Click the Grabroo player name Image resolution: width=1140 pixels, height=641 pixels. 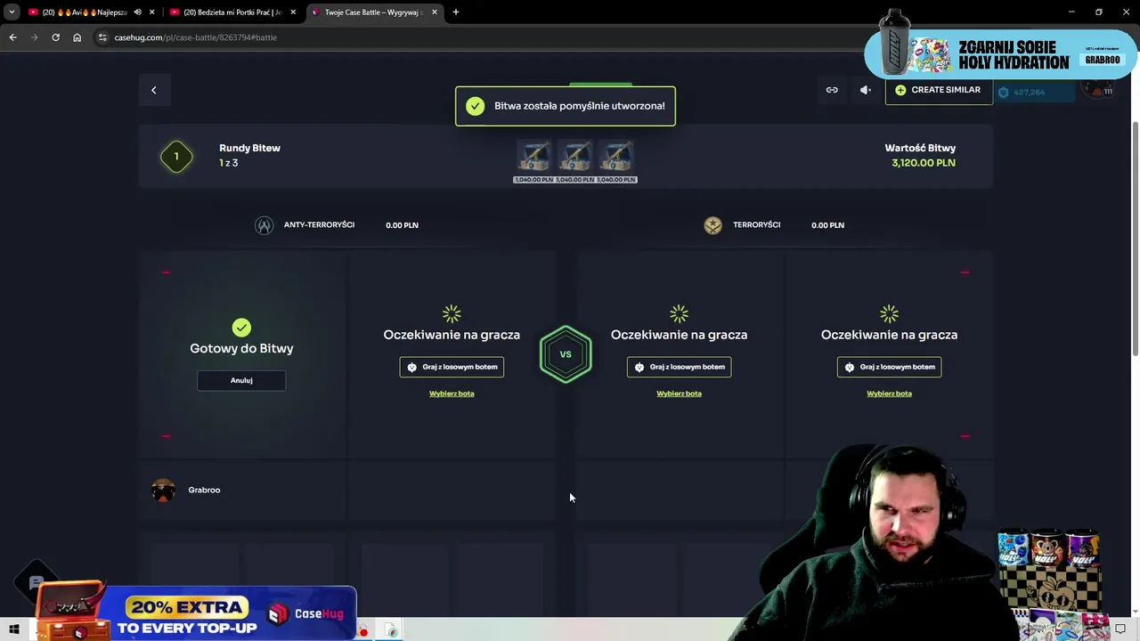click(204, 491)
